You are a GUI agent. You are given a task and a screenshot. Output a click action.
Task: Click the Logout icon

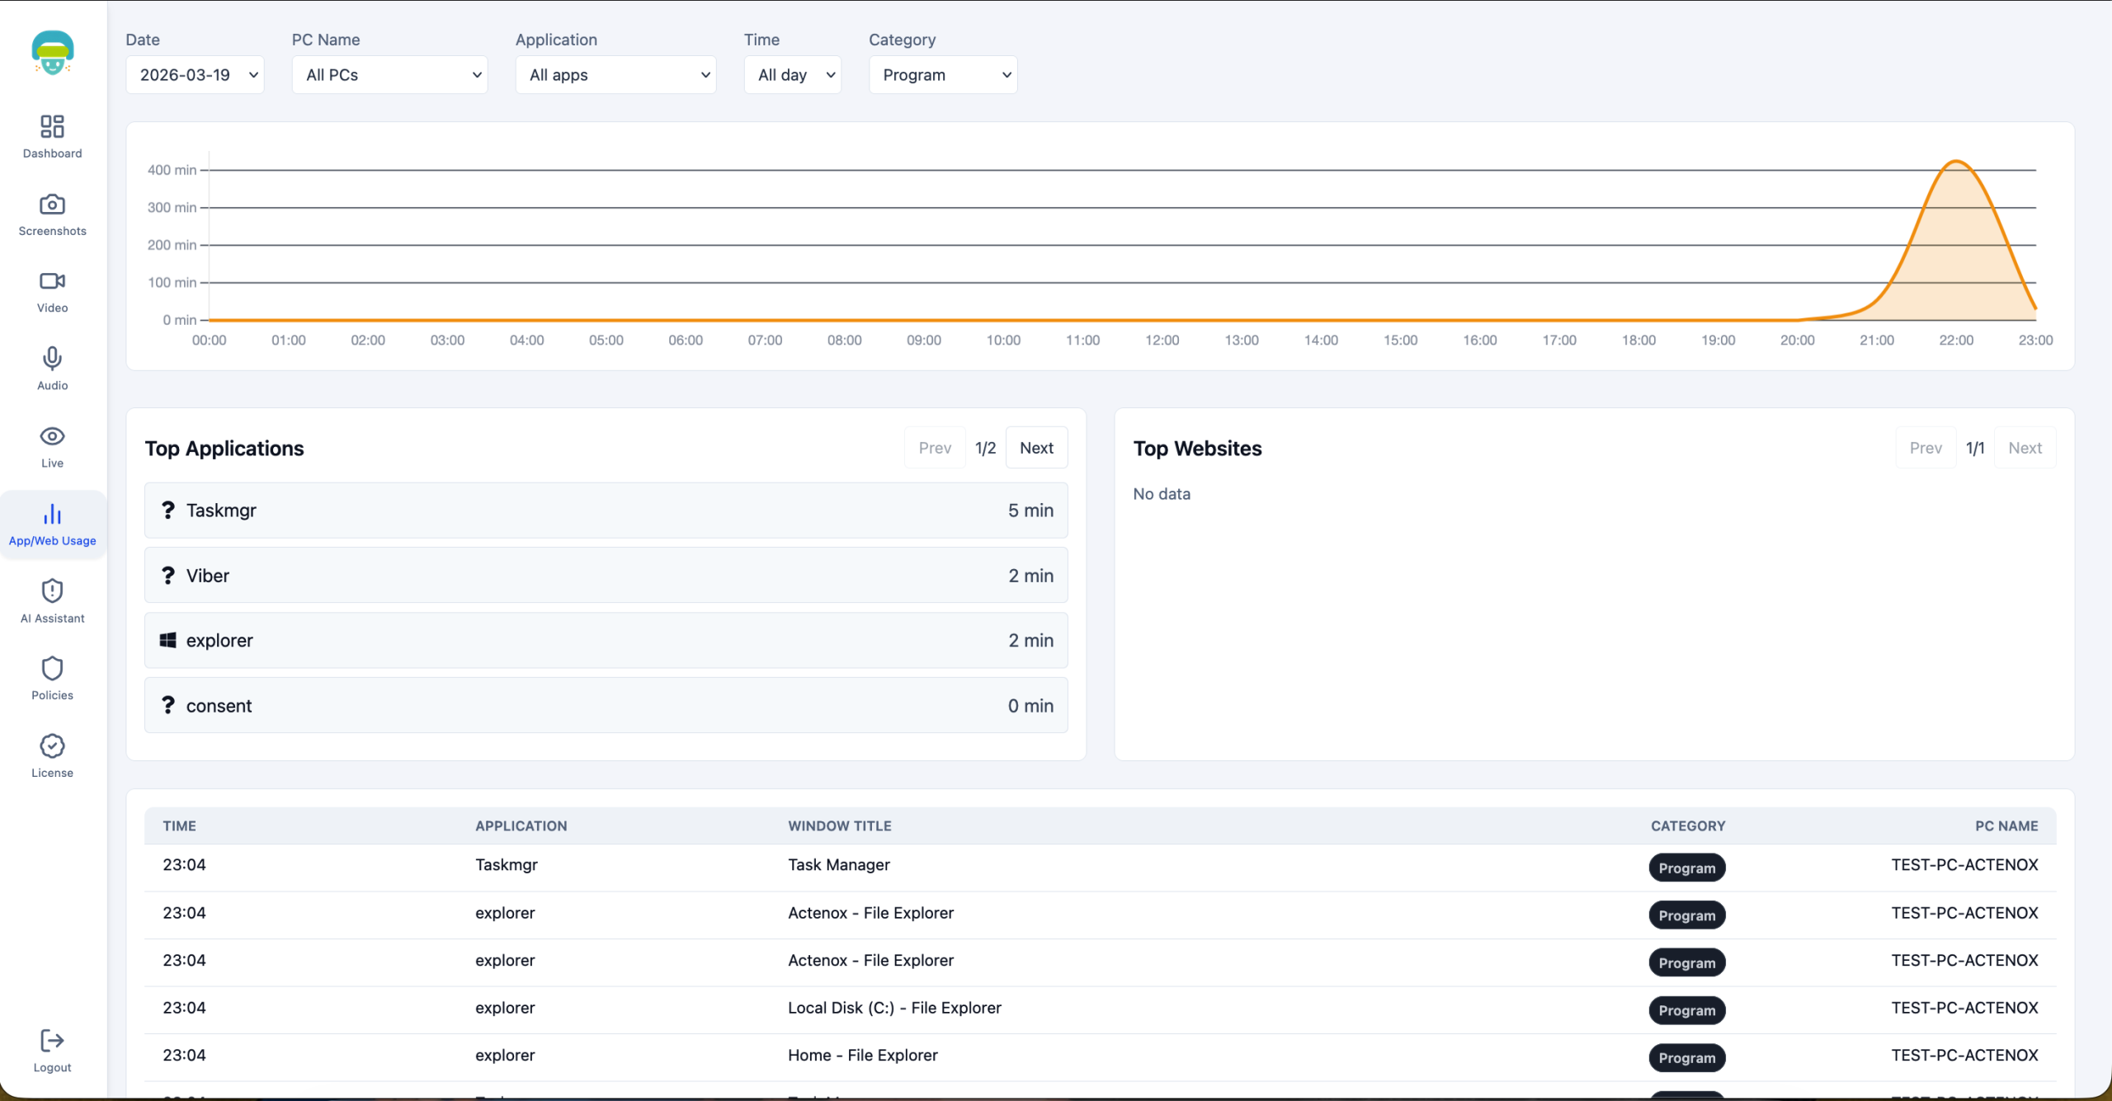[52, 1042]
